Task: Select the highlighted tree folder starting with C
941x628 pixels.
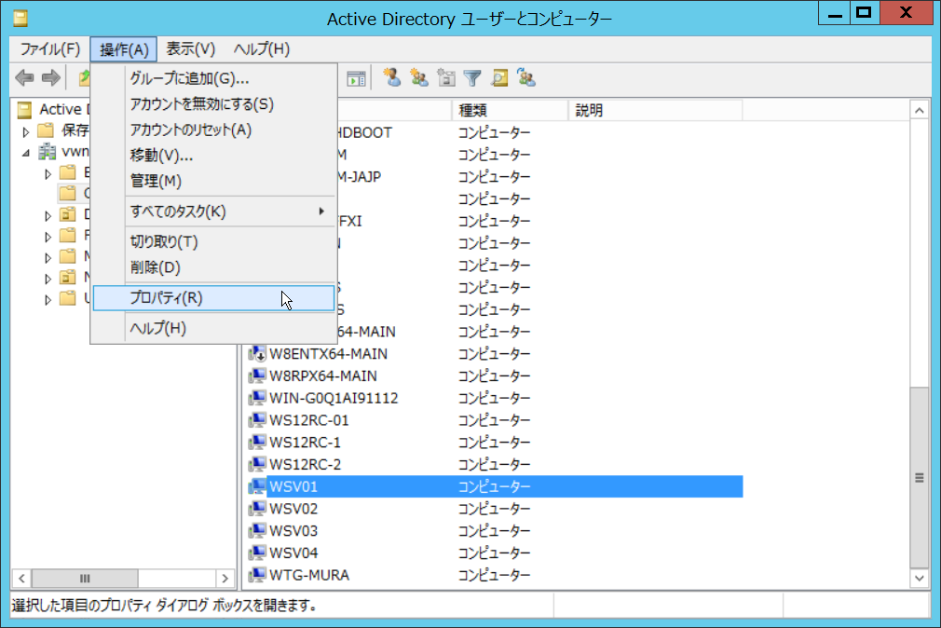Action: pos(68,193)
